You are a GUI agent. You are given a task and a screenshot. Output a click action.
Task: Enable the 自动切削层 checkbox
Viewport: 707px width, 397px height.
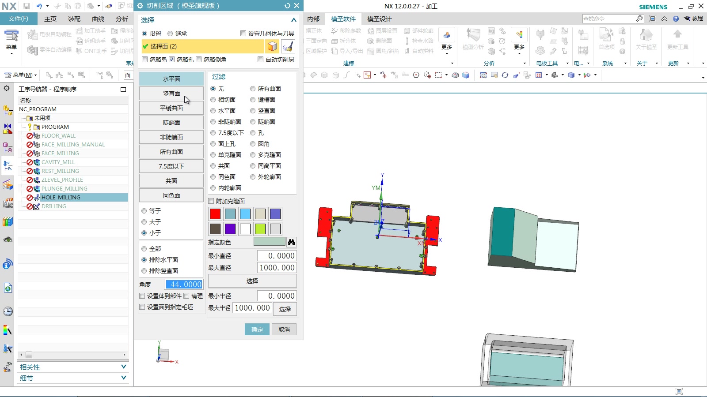pos(260,60)
